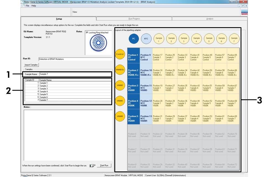The height and width of the screenshot is (177, 268).
Task: Click the Position:1 PC Control cell
Action: [x=133, y=55]
